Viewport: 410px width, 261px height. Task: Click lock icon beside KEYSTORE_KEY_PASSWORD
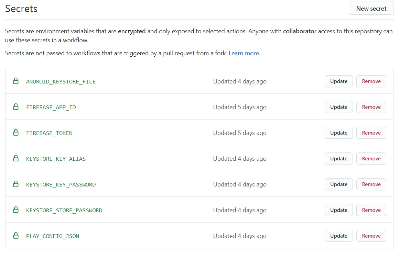pos(15,184)
